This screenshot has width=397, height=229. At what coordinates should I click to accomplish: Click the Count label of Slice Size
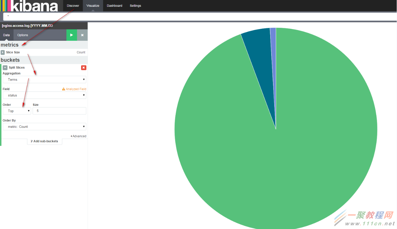click(x=81, y=52)
